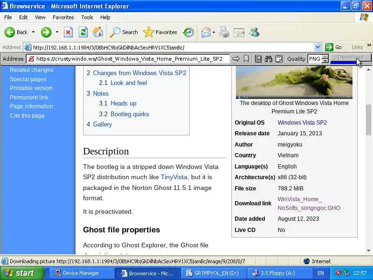The image size is (373, 280).
Task: Click the Quality stepper down arrow
Action: [x=325, y=61]
